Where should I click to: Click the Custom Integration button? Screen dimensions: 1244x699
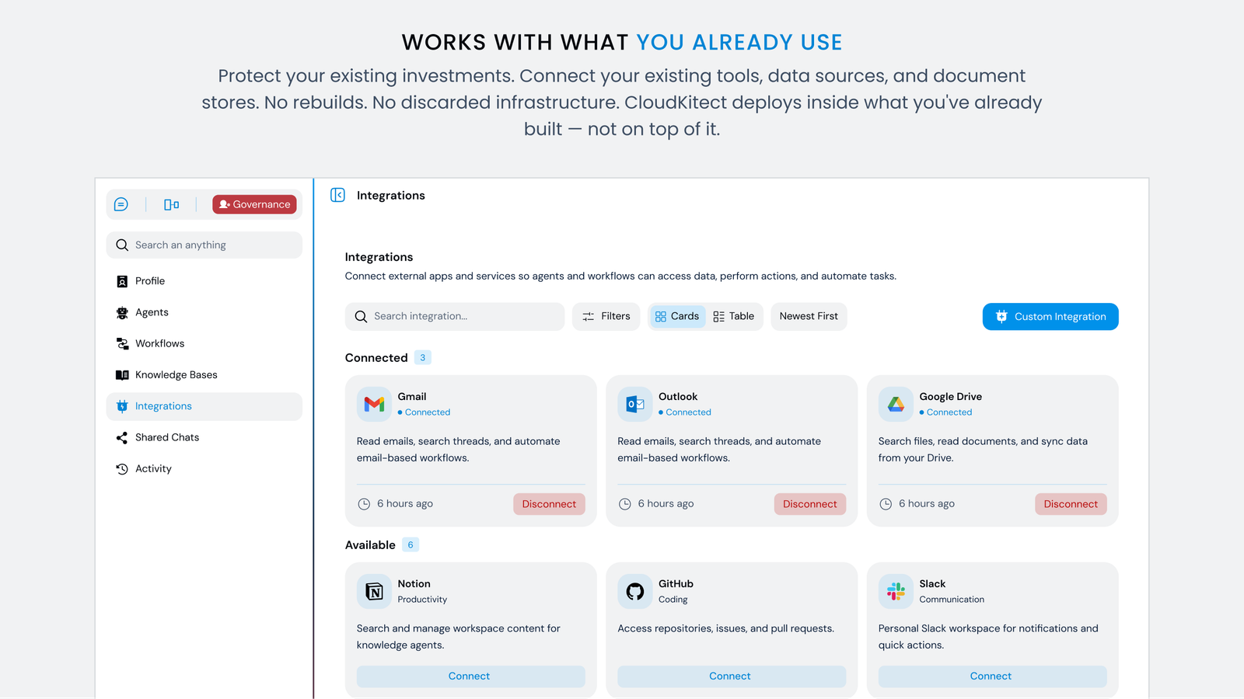1050,316
